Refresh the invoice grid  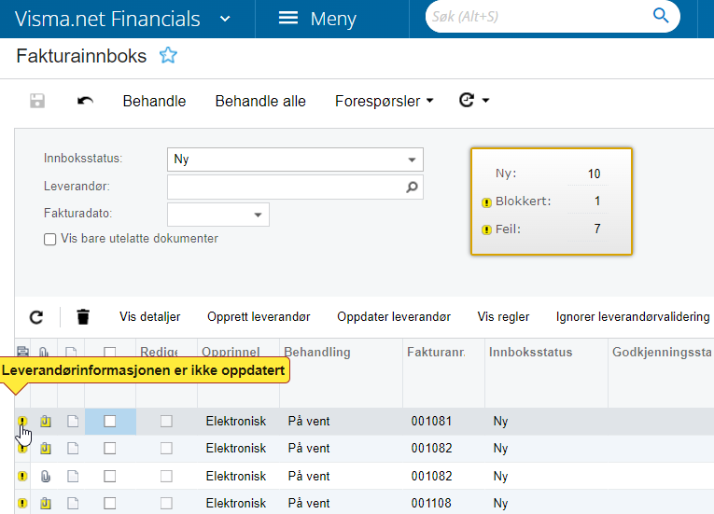[x=36, y=317]
